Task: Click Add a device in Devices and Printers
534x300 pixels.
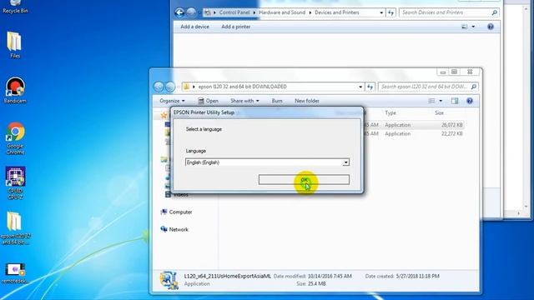Action: [x=194, y=27]
